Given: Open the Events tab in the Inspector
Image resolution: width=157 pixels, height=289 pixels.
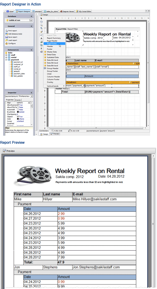Looking at the screenshot, I should point(18,100).
